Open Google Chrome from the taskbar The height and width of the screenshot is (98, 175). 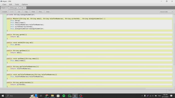(x=47, y=96)
